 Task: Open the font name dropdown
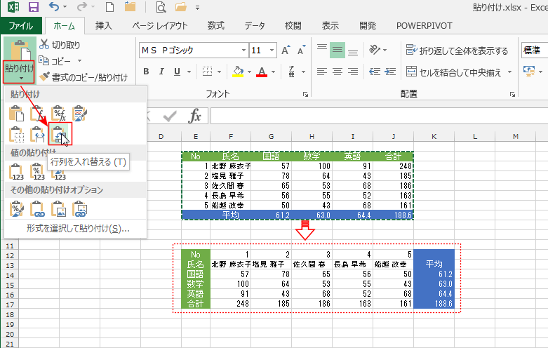coord(243,51)
